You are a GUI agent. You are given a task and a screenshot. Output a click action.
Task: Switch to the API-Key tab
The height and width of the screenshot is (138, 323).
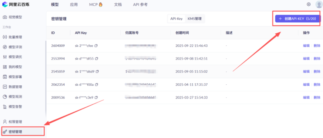(176, 19)
